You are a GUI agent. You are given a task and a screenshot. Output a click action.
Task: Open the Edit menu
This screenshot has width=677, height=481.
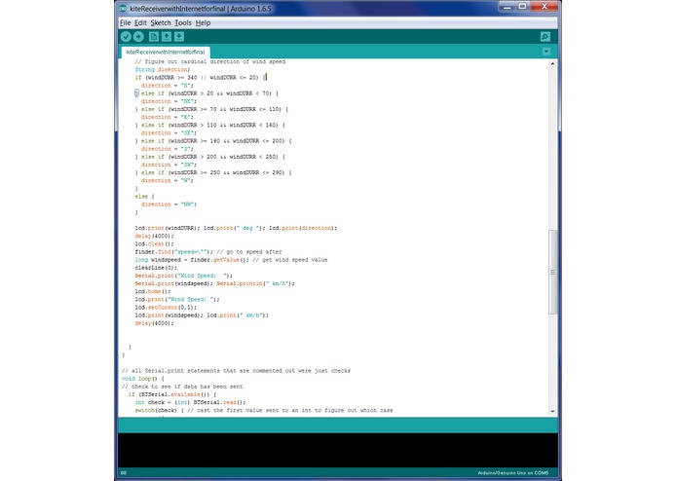(x=140, y=22)
